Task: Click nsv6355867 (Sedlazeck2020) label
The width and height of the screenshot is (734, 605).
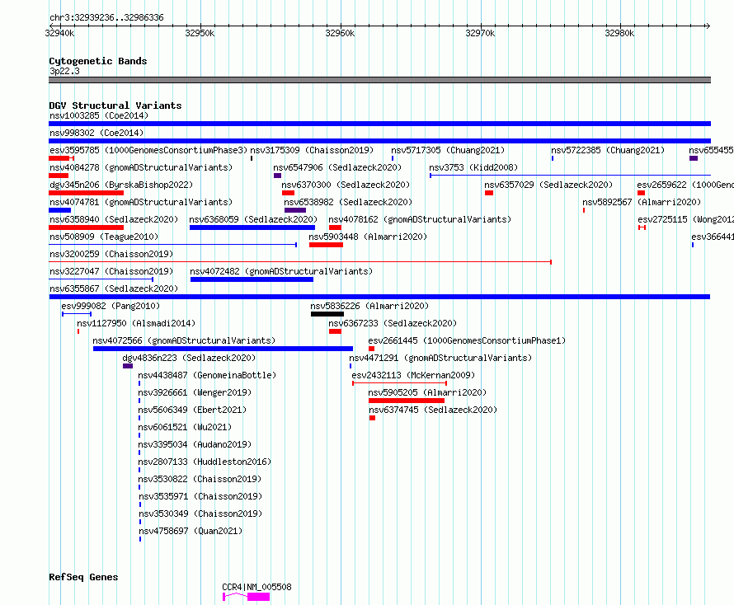Action: pyautogui.click(x=114, y=288)
